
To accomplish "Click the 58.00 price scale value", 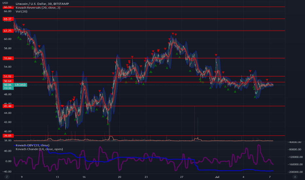I will (8, 48).
